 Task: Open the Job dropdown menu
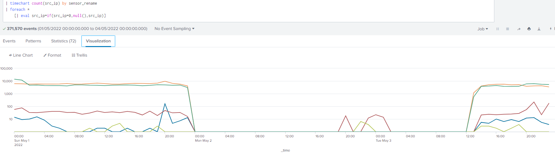pos(483,29)
